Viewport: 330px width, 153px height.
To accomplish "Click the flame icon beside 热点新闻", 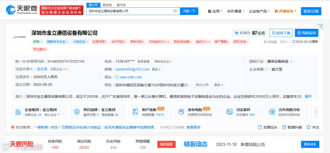I will pos(13,127).
